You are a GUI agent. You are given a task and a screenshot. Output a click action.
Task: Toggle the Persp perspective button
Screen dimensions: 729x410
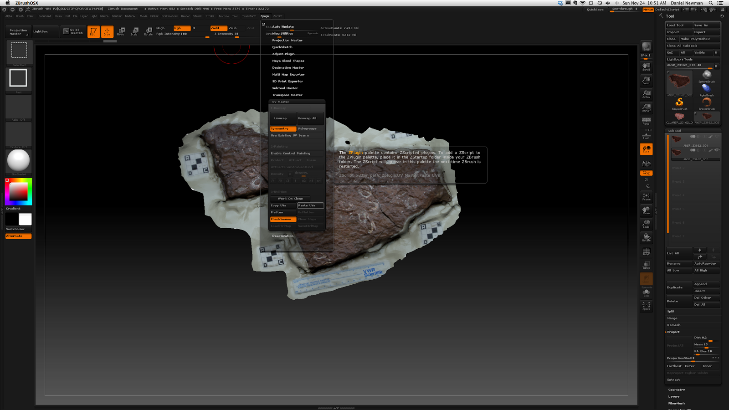646,121
